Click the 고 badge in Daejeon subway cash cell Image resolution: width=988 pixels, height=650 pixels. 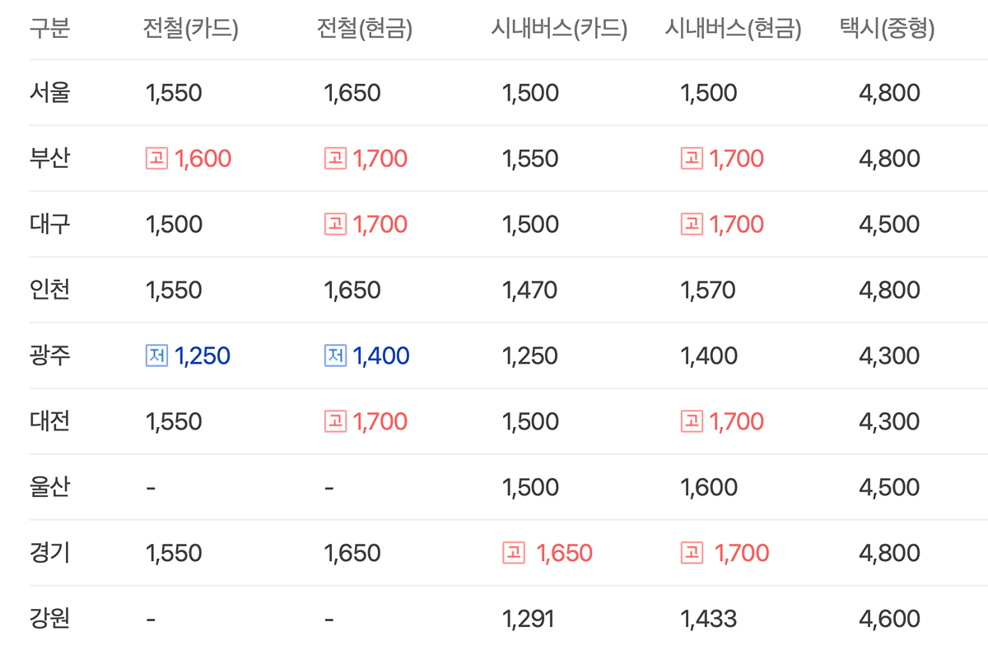point(335,421)
